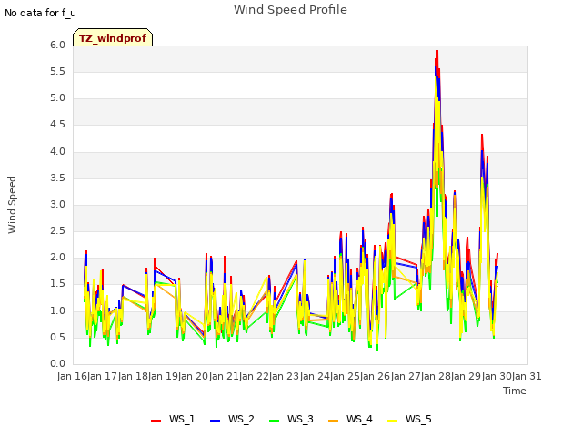Viewport: 582px width, 437px height.
Task: Click the Jan 22 x-axis date label
Action: pos(254,376)
